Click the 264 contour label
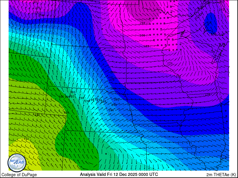 (x=143, y=23)
